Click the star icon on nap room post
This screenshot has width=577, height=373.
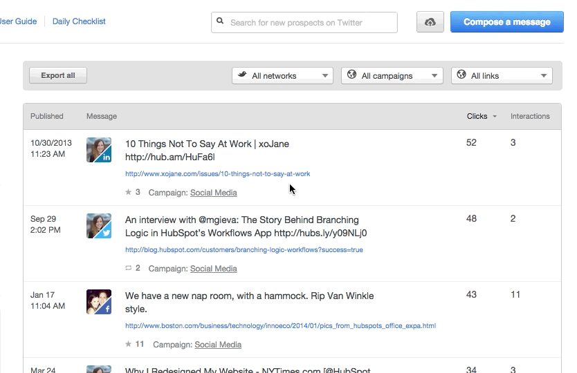tap(128, 344)
